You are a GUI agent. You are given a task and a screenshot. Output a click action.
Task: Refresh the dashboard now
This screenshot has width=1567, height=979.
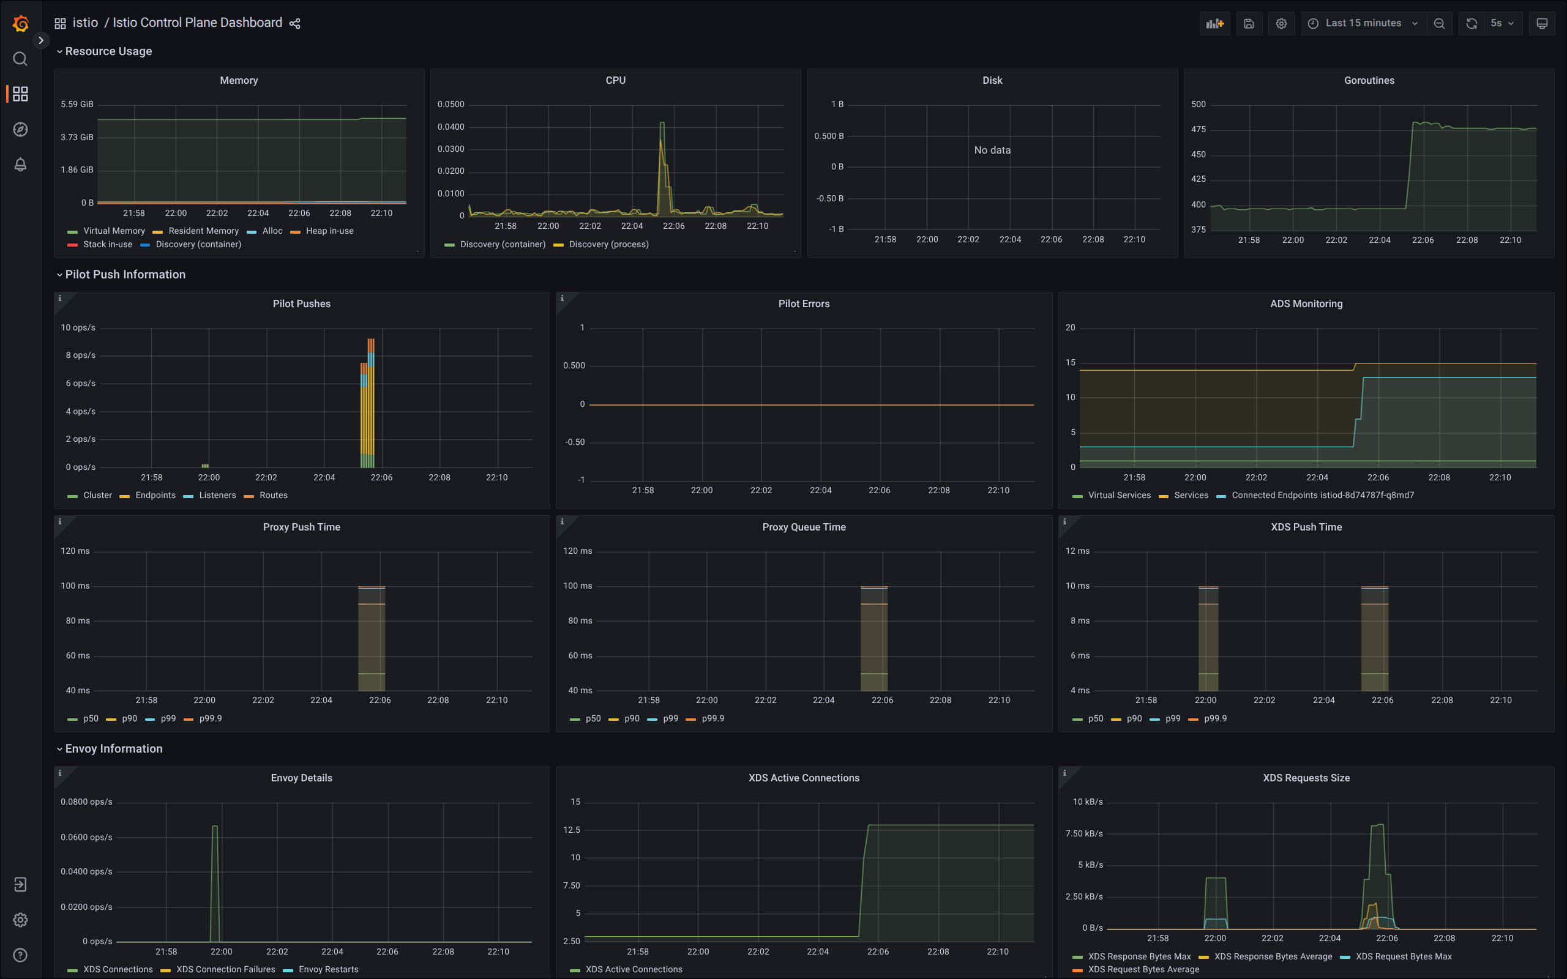click(x=1472, y=23)
